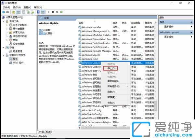The height and width of the screenshot is (139, 195).
Task: Collapse the 服务 section in the 操作 pane
Action: (x=191, y=22)
